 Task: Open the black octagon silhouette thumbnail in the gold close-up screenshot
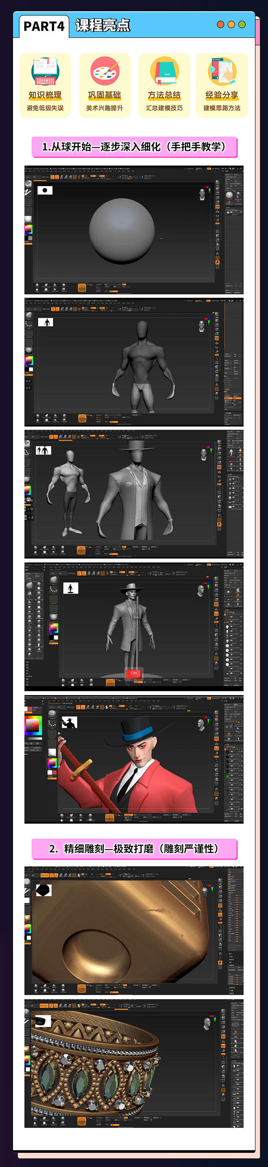pyautogui.click(x=43, y=890)
